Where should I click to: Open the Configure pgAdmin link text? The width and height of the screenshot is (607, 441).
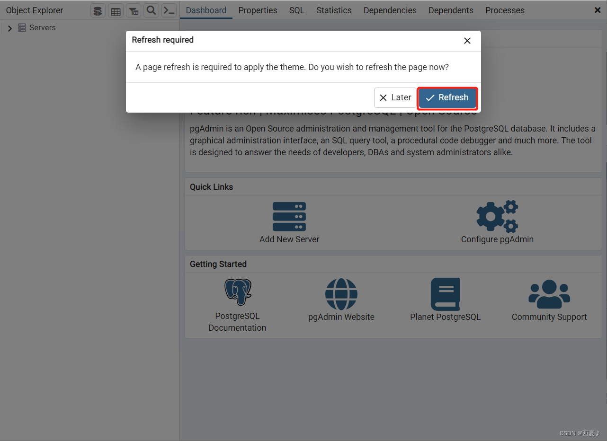coord(497,239)
